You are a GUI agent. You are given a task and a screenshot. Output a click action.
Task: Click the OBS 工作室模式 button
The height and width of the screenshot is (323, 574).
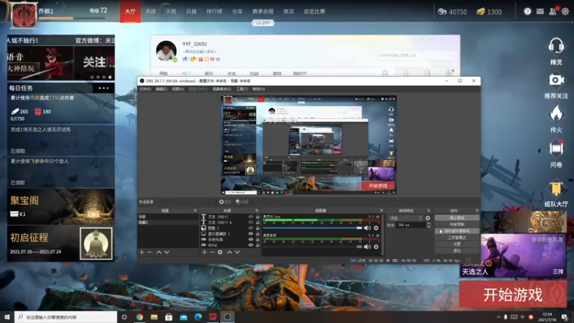pos(456,238)
